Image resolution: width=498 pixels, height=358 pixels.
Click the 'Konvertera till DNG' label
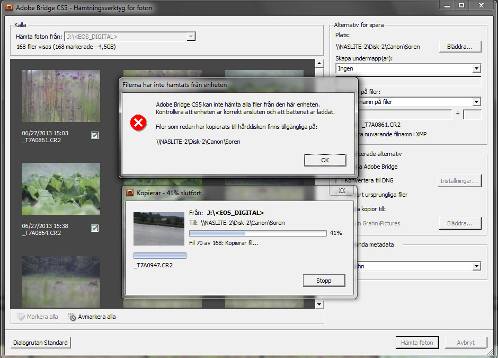(369, 180)
